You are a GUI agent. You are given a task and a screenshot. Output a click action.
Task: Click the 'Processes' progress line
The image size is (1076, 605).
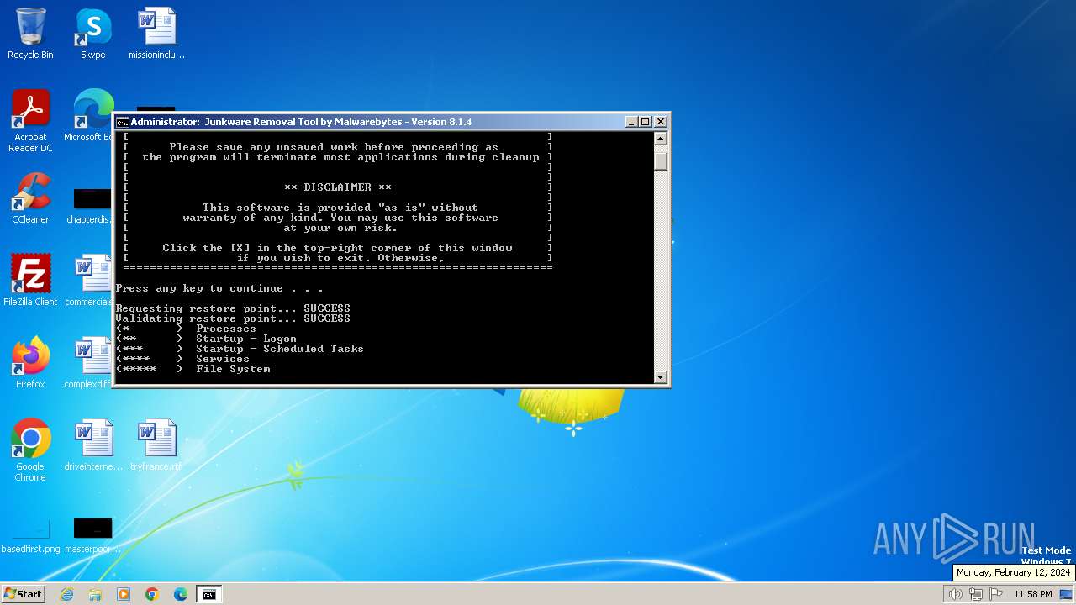(186, 329)
